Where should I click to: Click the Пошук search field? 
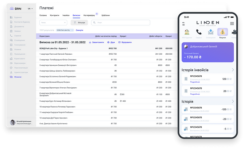click(x=120, y=23)
